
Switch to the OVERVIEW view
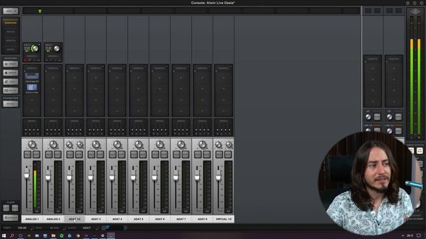pyautogui.click(x=11, y=23)
